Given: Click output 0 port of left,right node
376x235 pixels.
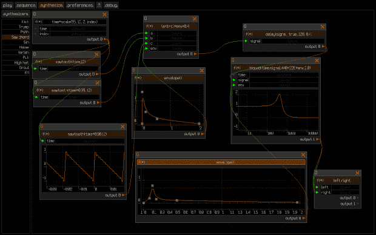Looking at the screenshot, I should [x=358, y=198].
